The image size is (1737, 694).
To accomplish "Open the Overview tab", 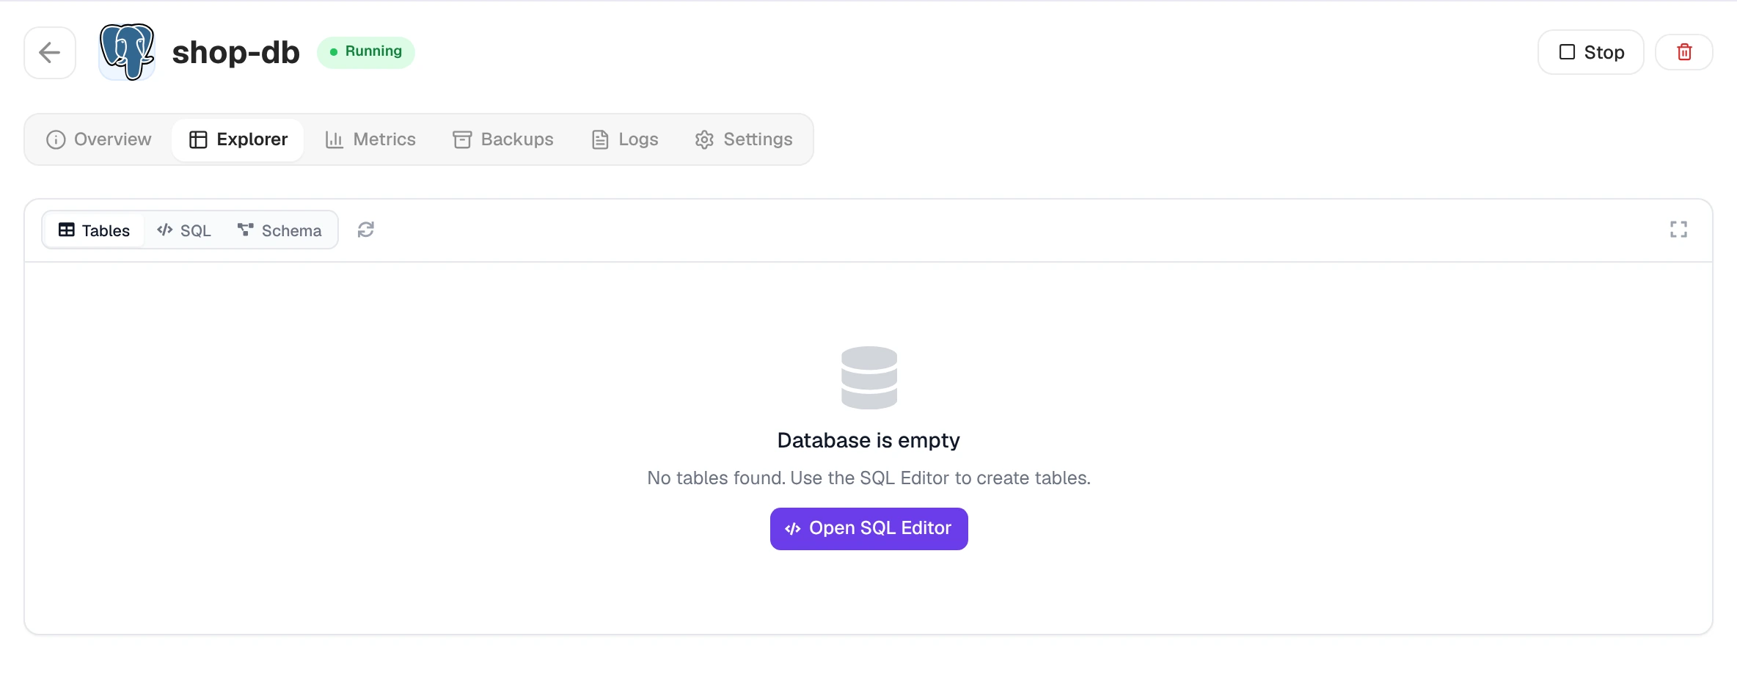I will coord(99,139).
